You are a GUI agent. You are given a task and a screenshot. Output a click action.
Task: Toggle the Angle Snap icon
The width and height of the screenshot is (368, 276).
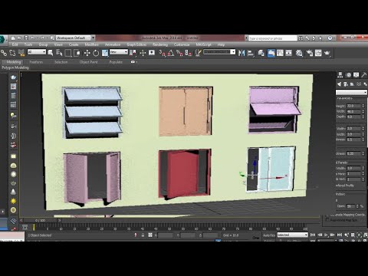[171, 53]
